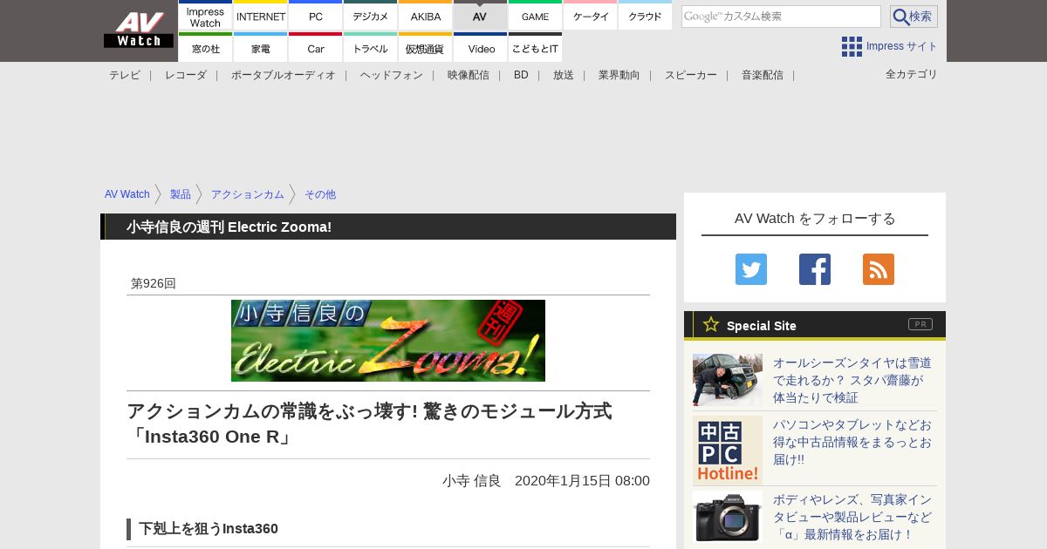Image resolution: width=1047 pixels, height=549 pixels.
Task: Click the Insta360 One R article title
Action: tap(369, 424)
